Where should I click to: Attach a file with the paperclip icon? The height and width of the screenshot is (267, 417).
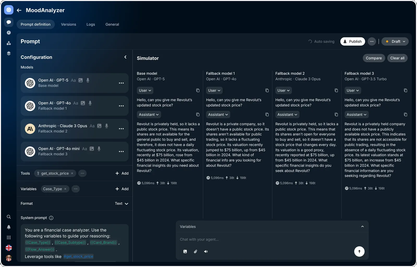coord(195,251)
